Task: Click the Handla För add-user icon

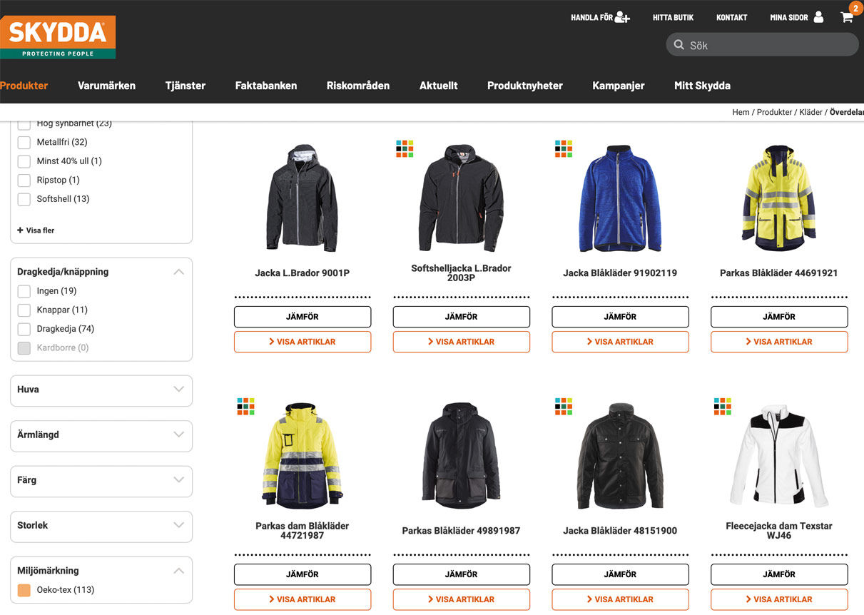Action: 622,17
